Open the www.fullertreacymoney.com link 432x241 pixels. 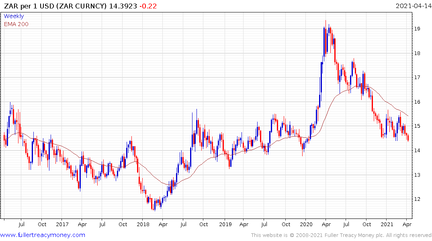tap(43, 235)
